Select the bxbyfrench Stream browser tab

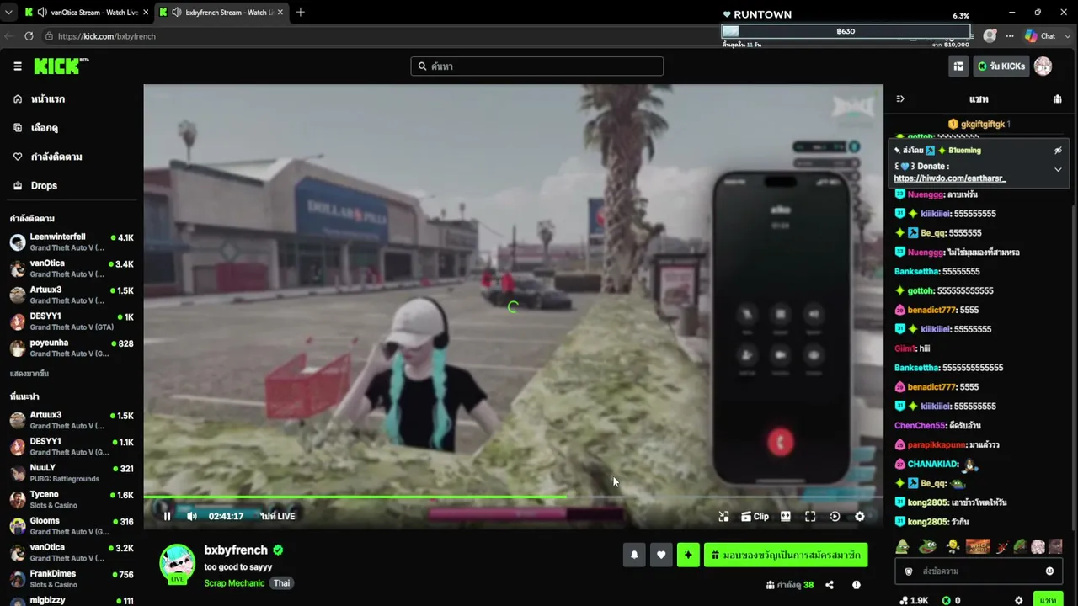click(x=221, y=13)
